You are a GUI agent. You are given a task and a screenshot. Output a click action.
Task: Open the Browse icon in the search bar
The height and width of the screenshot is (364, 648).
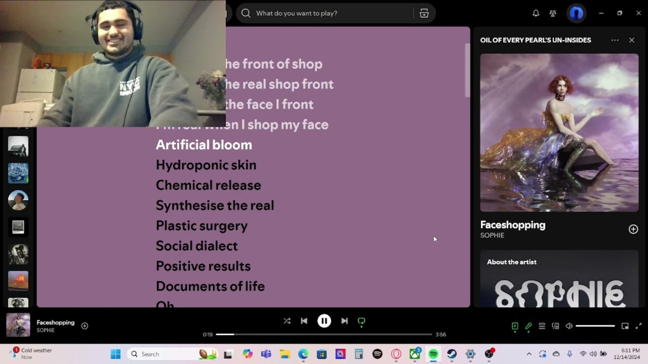(x=424, y=13)
